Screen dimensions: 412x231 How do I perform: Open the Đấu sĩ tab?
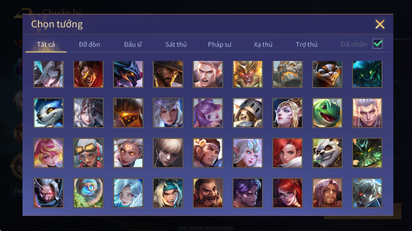(133, 44)
